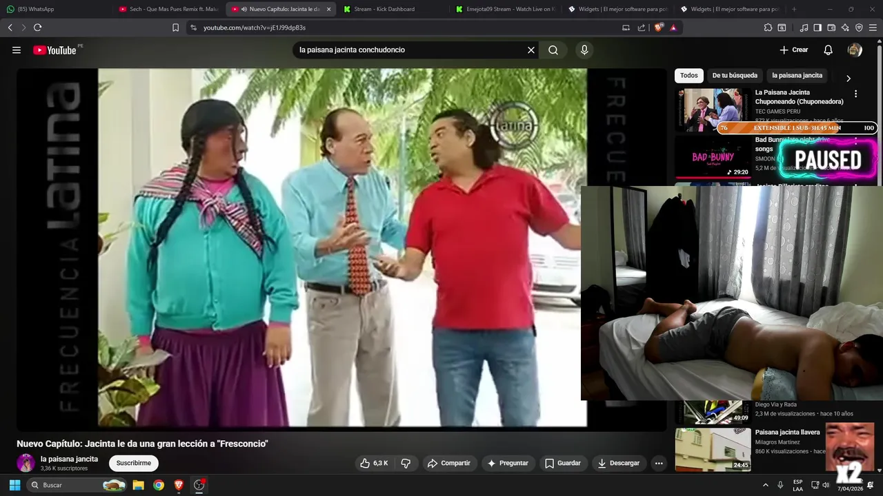Screen dimensions: 883x496
Task: Like the video with 6,3 K
Action: (x=374, y=463)
